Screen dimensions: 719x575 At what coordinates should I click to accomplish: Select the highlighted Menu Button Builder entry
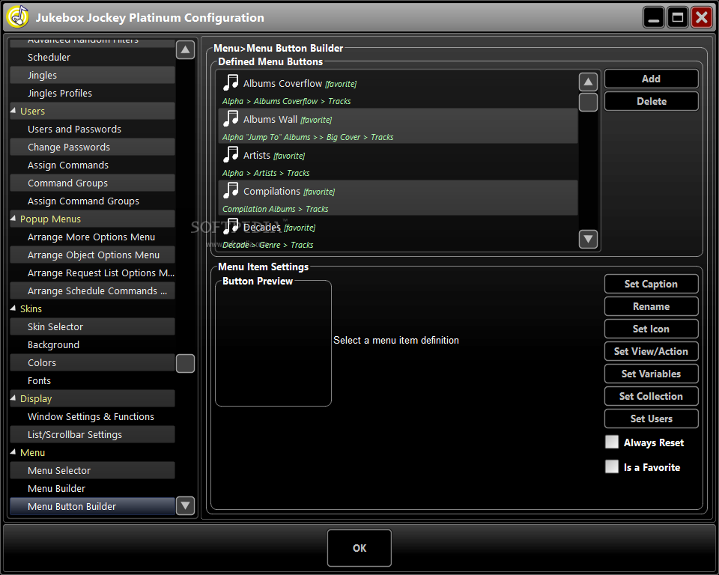93,506
